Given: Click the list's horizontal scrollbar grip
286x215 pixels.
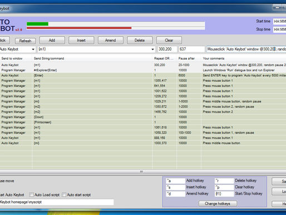Looking at the screenshot, I should point(141,172).
